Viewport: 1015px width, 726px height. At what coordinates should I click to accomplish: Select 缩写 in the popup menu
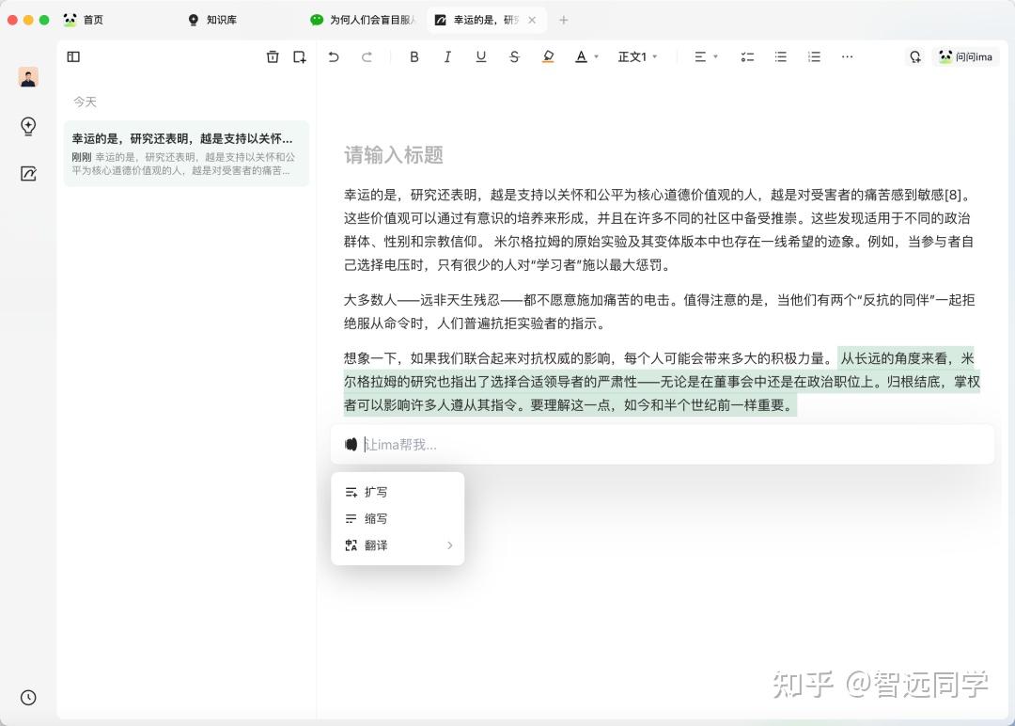tap(376, 518)
